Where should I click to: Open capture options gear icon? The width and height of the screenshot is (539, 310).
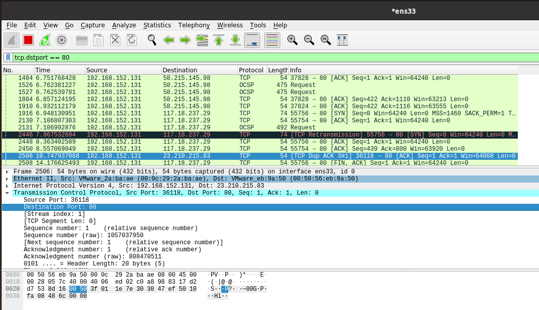(x=62, y=40)
